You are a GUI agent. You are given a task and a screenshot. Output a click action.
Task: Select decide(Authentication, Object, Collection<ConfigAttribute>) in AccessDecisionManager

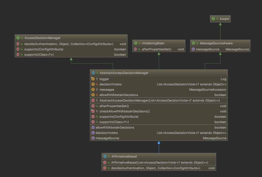[69, 44]
